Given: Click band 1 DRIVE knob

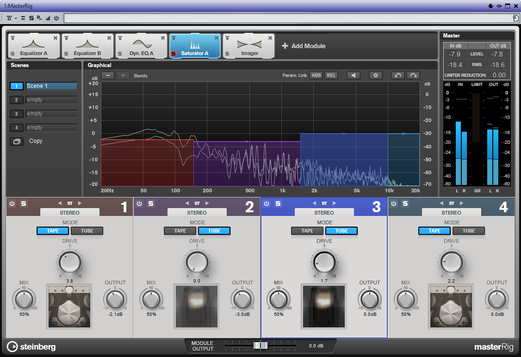Looking at the screenshot, I should point(70,262).
